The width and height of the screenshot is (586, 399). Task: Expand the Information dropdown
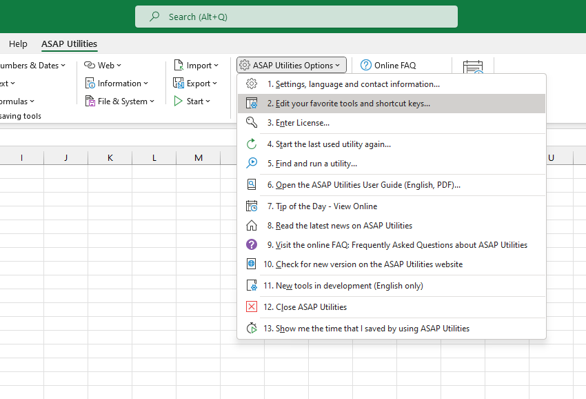145,83
